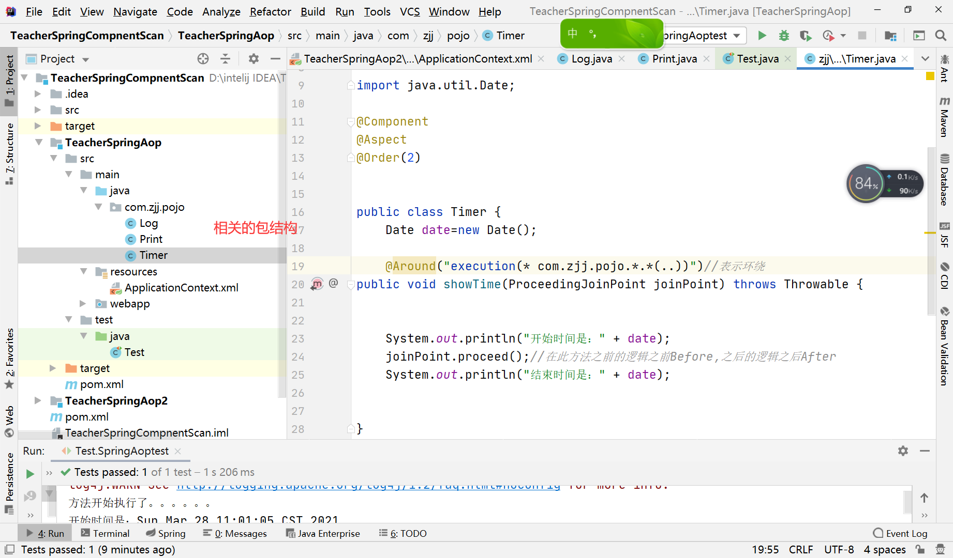Run with coverage icon in toolbar

(x=806, y=36)
